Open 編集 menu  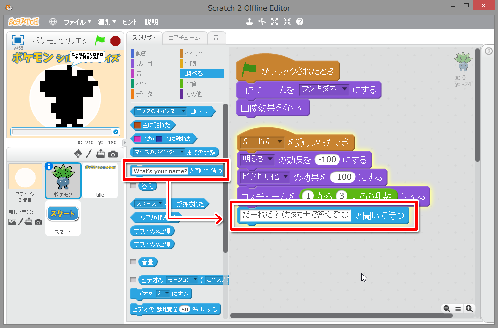coord(107,22)
